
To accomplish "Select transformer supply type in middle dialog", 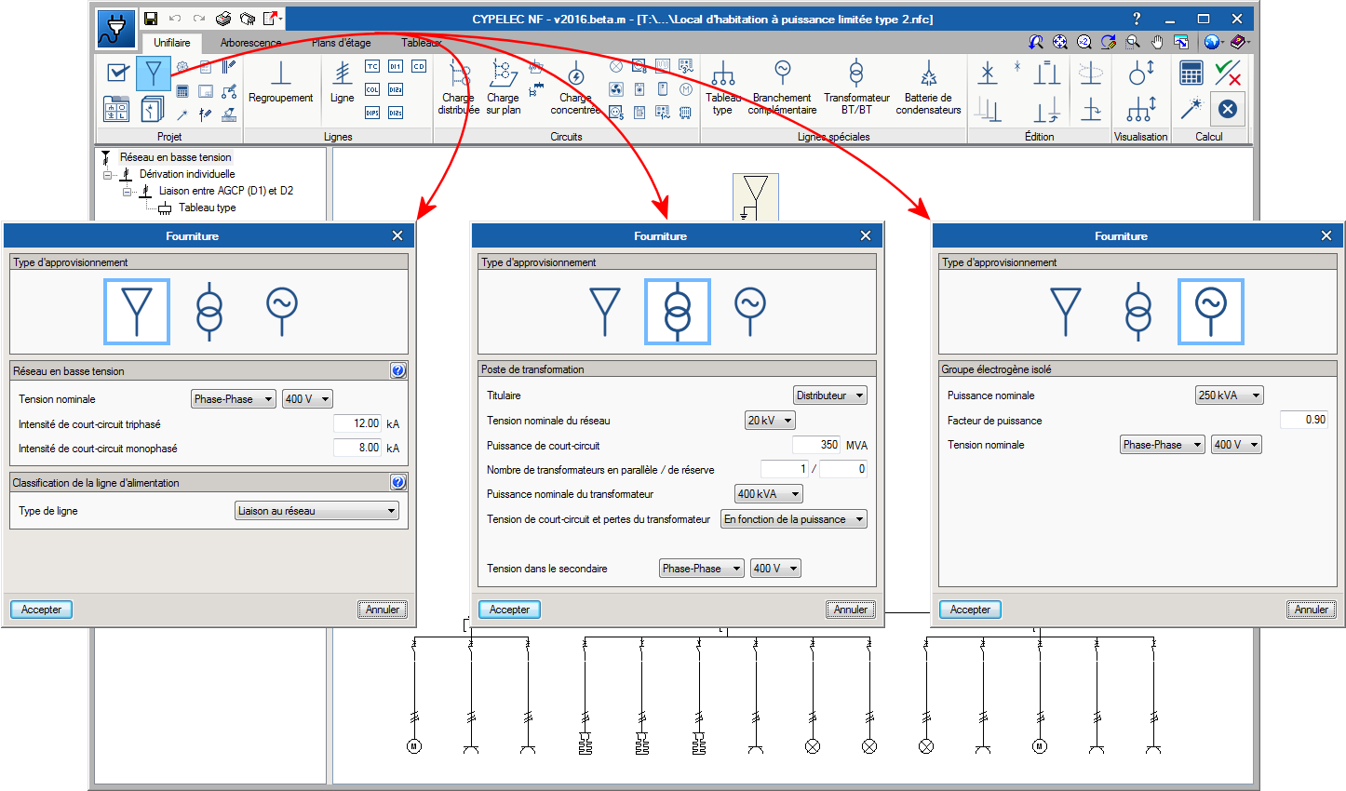I will pyautogui.click(x=677, y=312).
